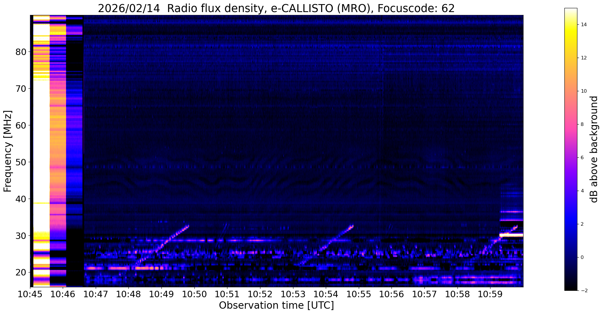Click the 10:58 time tick label
603x314 pixels.
457,294
